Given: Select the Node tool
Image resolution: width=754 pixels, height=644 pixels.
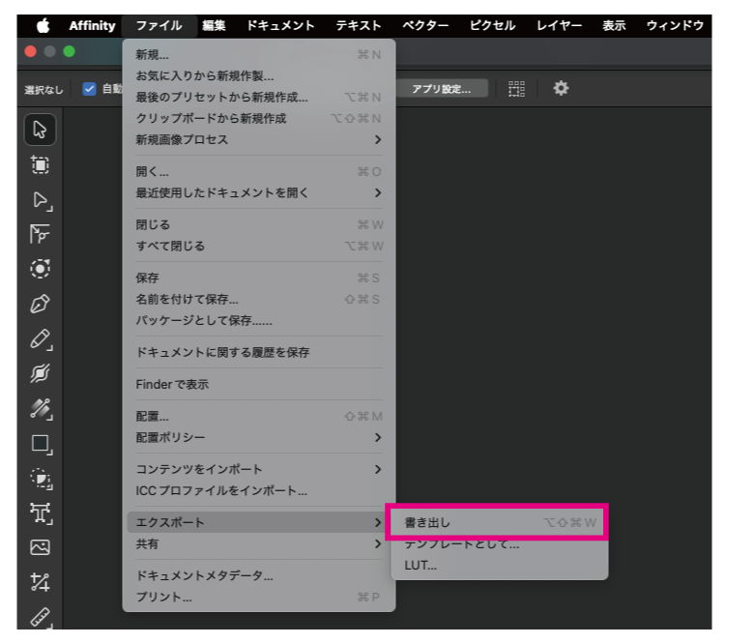Looking at the screenshot, I should [x=40, y=200].
